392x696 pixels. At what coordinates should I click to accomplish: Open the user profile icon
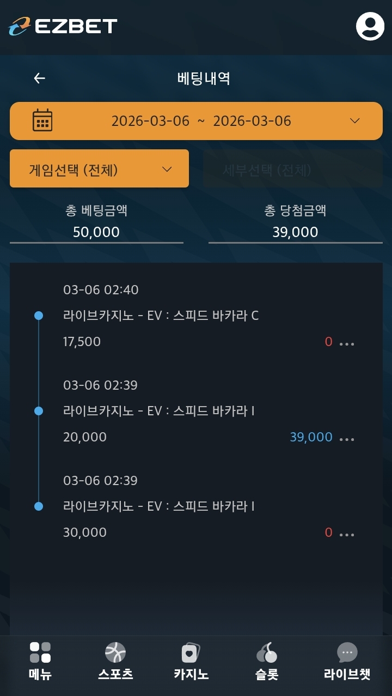click(x=370, y=26)
